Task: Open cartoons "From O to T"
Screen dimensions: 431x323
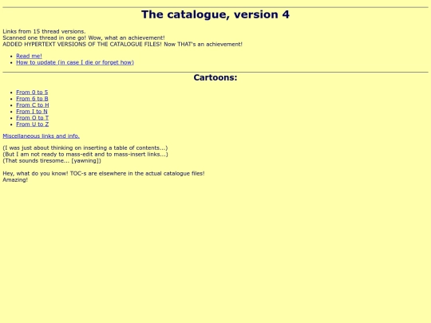Action: click(x=33, y=118)
